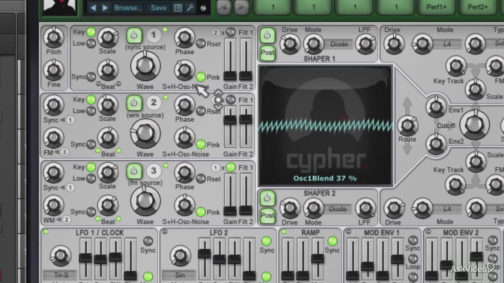
Task: Toggle Ramp Sync LED
Action: [332, 241]
